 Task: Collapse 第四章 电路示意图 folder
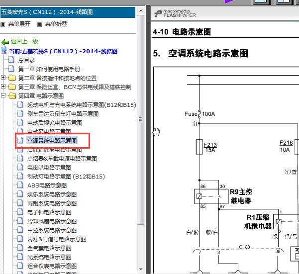coord(3,95)
